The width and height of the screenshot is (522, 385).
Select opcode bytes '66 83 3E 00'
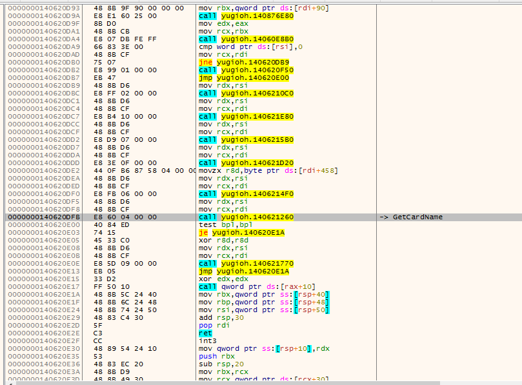[x=118, y=46]
